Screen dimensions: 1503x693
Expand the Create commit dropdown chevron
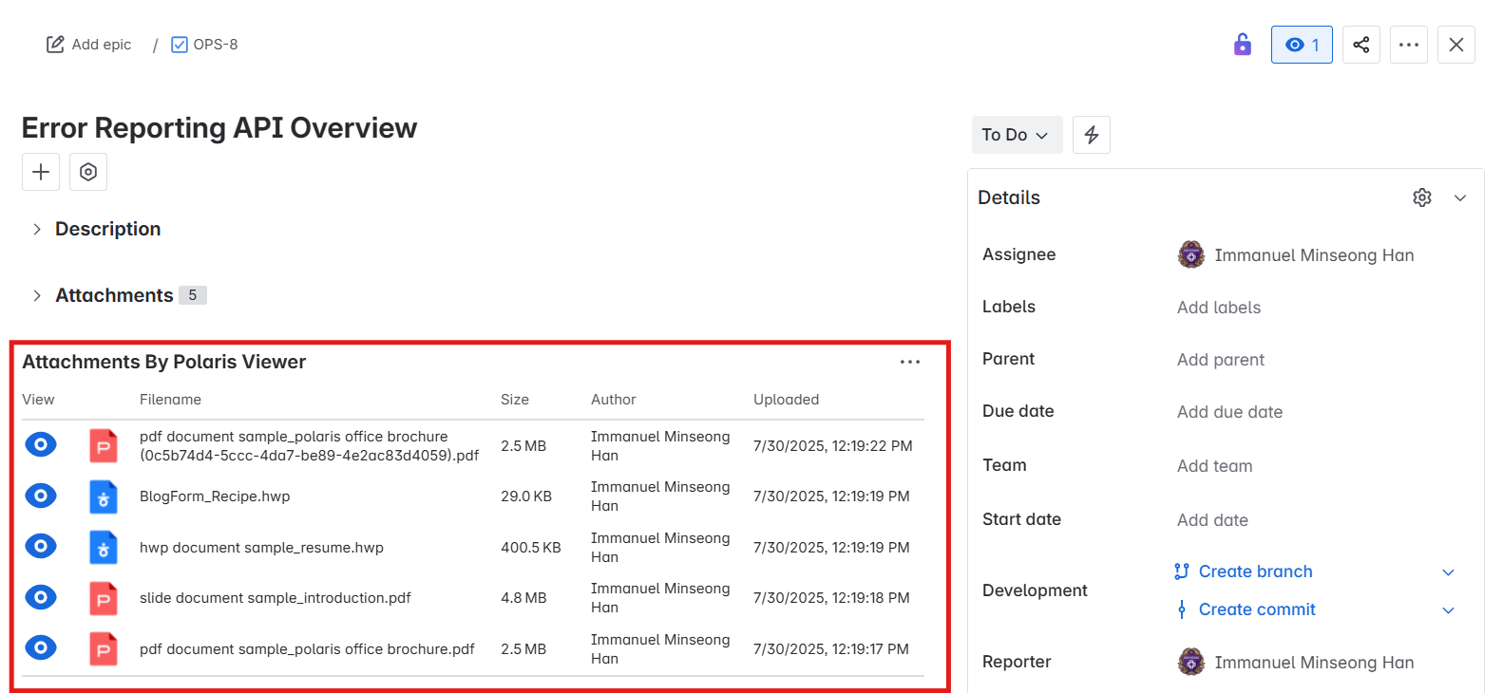[x=1448, y=609]
